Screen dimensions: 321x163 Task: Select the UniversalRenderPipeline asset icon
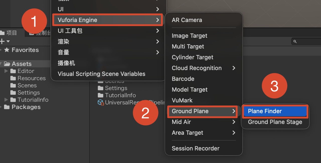(x=101, y=102)
